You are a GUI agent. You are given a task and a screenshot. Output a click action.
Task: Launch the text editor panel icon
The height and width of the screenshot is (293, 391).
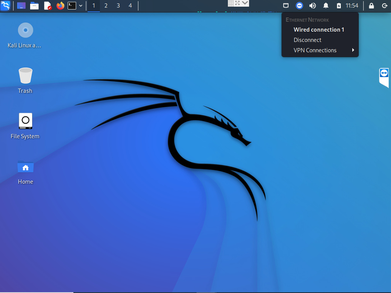(x=48, y=5)
